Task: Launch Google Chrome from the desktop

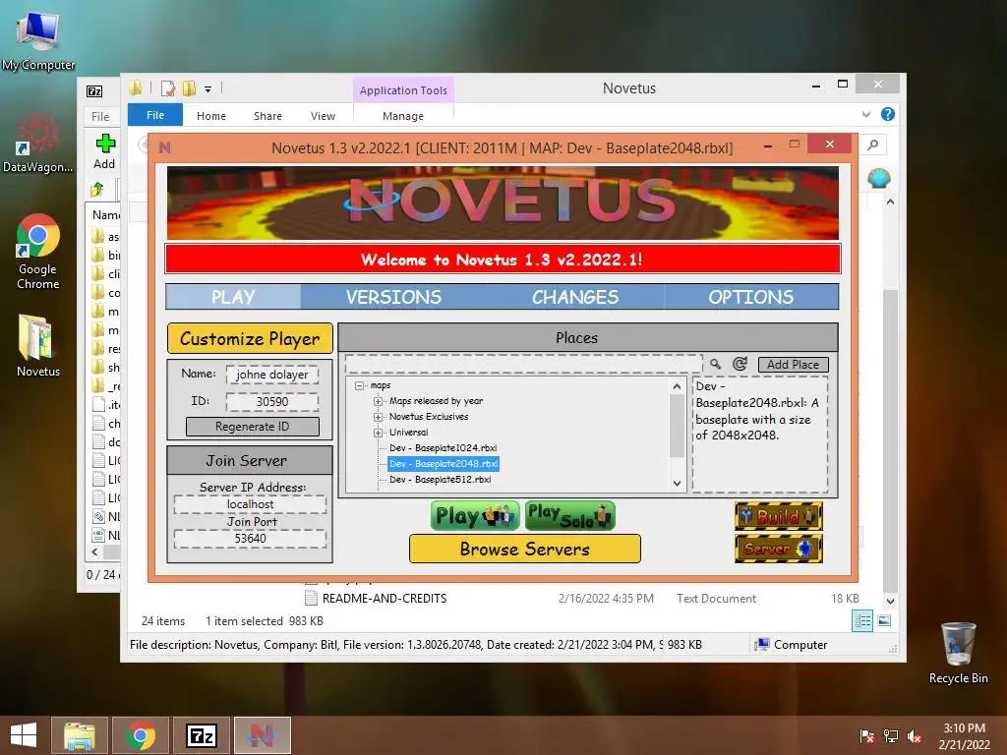Action: (38, 251)
